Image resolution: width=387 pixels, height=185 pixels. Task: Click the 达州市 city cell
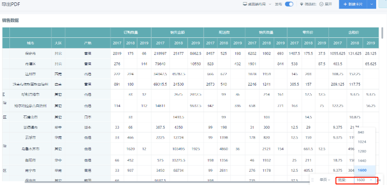click(30, 74)
